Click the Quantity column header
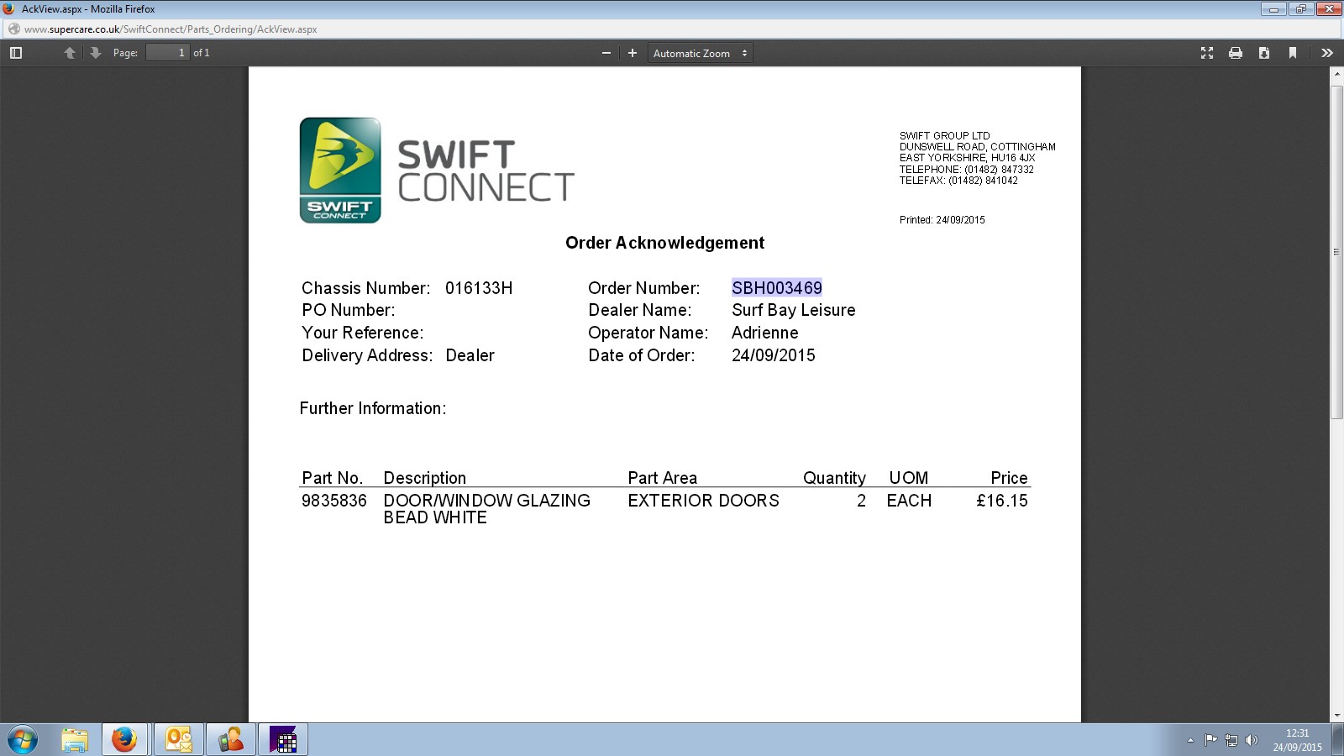This screenshot has height=756, width=1344. pos(834,478)
